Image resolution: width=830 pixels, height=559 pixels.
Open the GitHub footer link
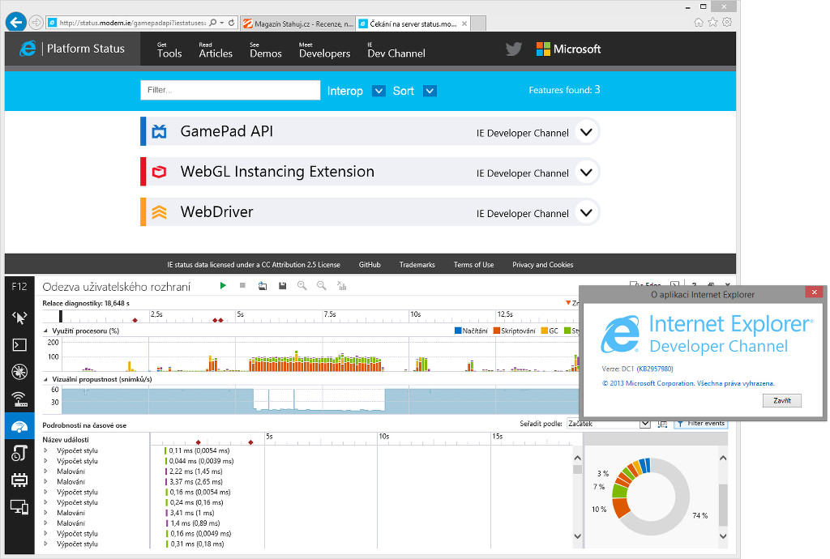coord(370,265)
